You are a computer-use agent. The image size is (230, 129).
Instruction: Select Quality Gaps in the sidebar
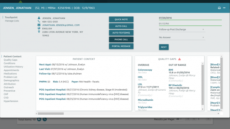[10, 60]
